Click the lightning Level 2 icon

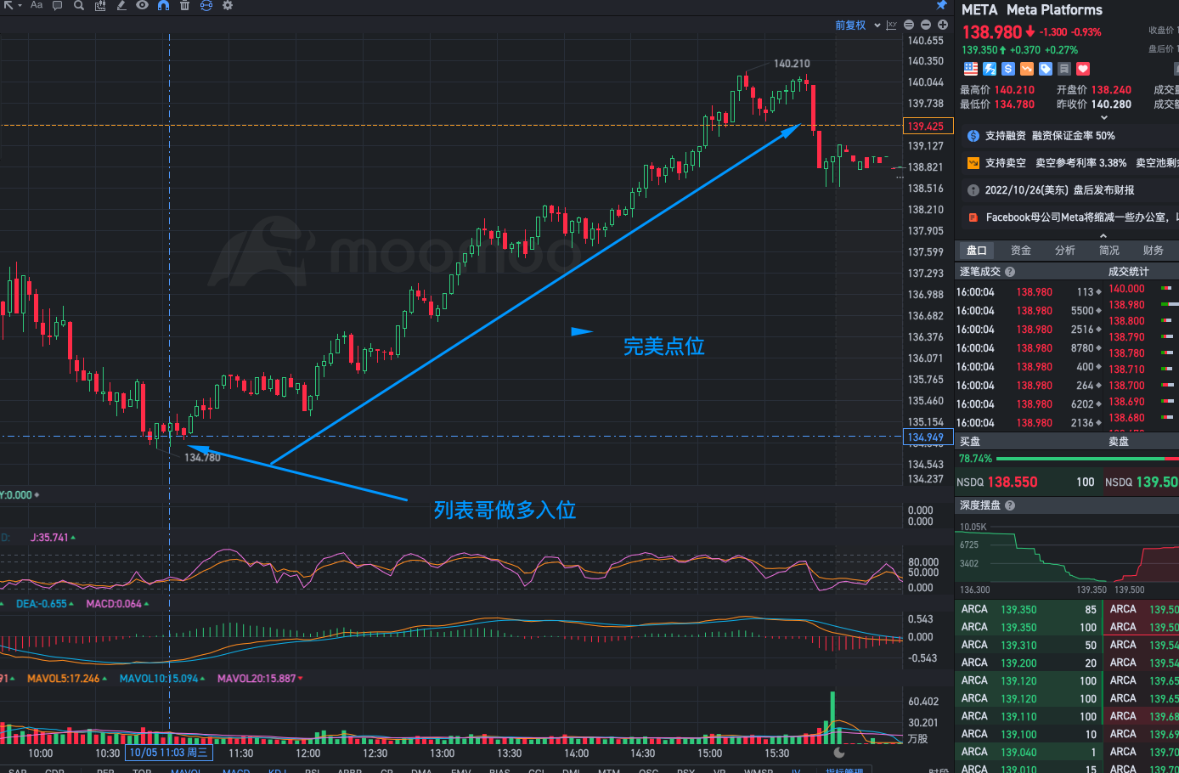tap(990, 69)
